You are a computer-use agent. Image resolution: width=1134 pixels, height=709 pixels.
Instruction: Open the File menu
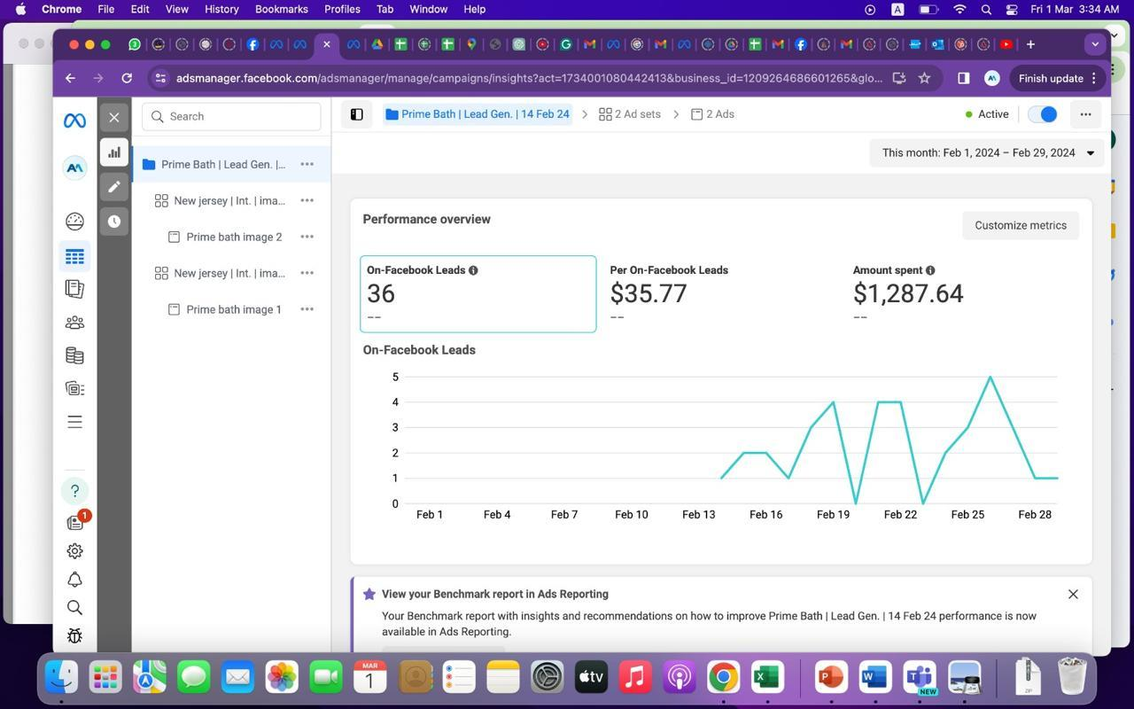point(105,9)
